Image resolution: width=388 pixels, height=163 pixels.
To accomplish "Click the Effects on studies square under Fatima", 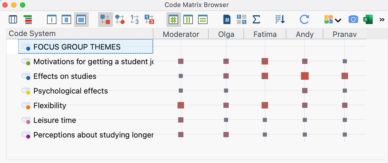I will 265,76.
